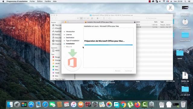Image resolution: width=193 pixels, height=109 pixels.
Task: Switch Finder to list view
Action: pos(81,18)
